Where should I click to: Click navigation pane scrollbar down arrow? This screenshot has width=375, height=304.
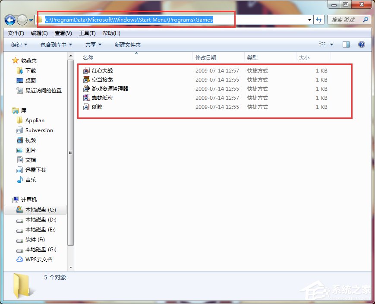71,268
